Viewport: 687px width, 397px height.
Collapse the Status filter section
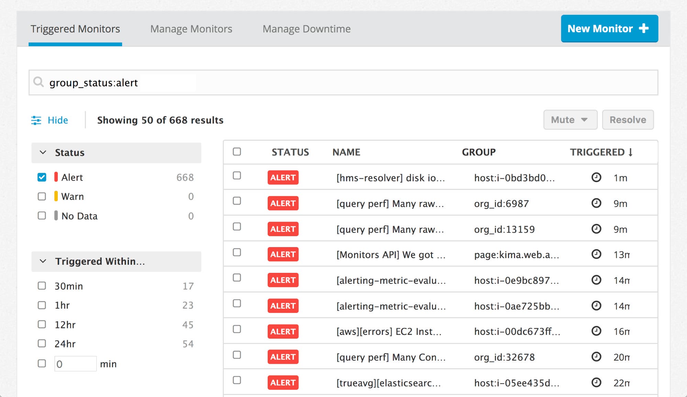pos(43,152)
